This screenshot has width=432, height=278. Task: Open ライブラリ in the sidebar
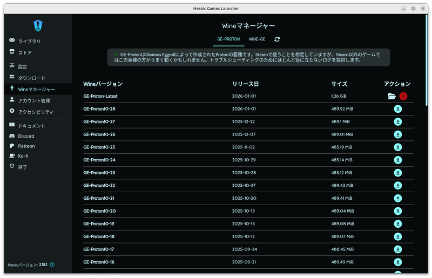pos(38,41)
